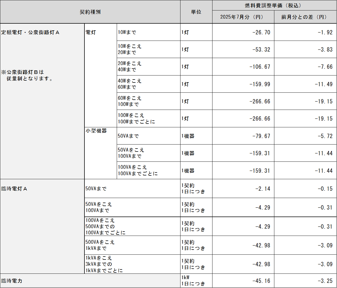337x288 pixels.
Task: Click the 100VAをこえ100VAまでごとに row label
Action: click(138, 170)
